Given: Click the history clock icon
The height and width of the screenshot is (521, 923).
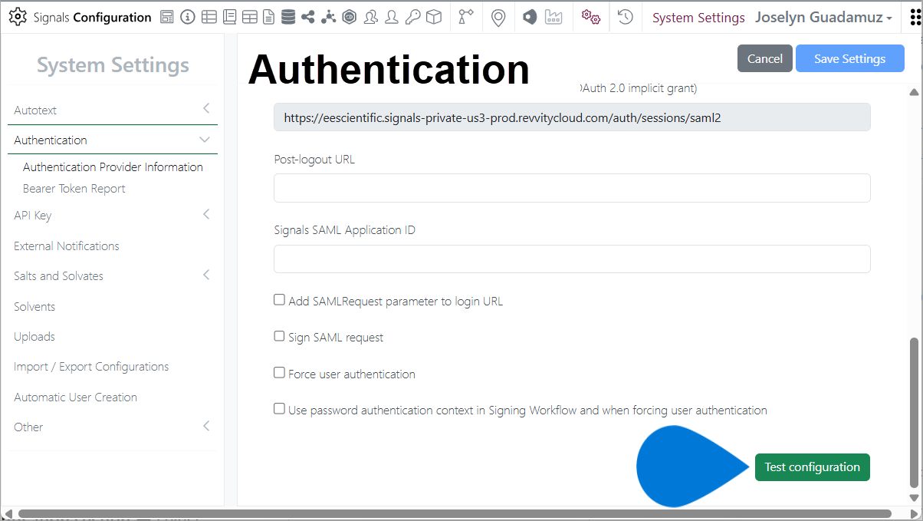Looking at the screenshot, I should pos(626,17).
